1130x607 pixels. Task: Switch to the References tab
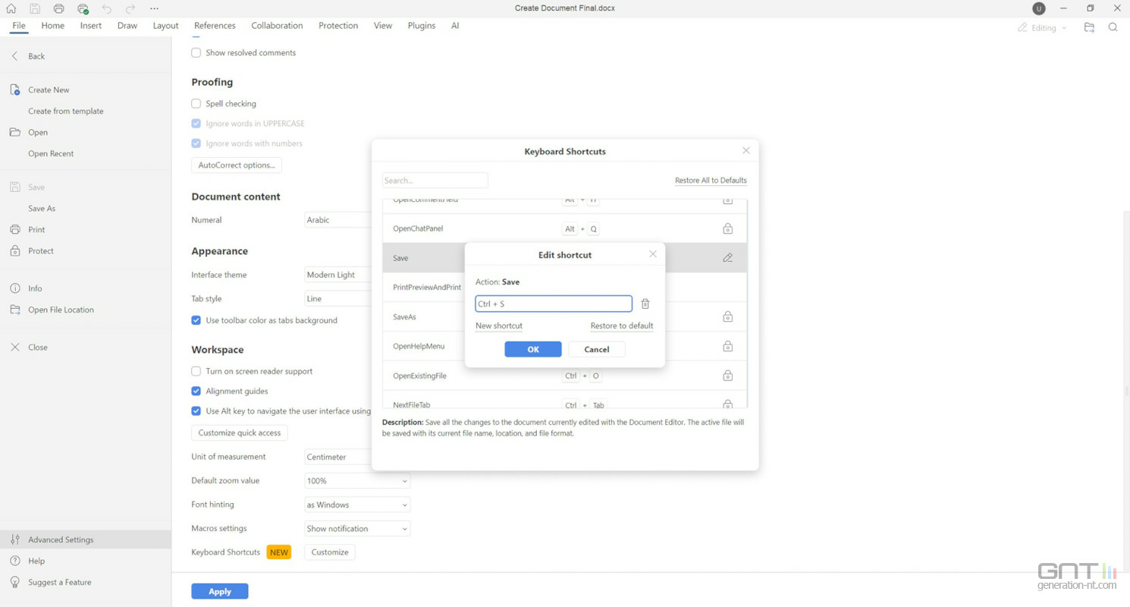(215, 26)
